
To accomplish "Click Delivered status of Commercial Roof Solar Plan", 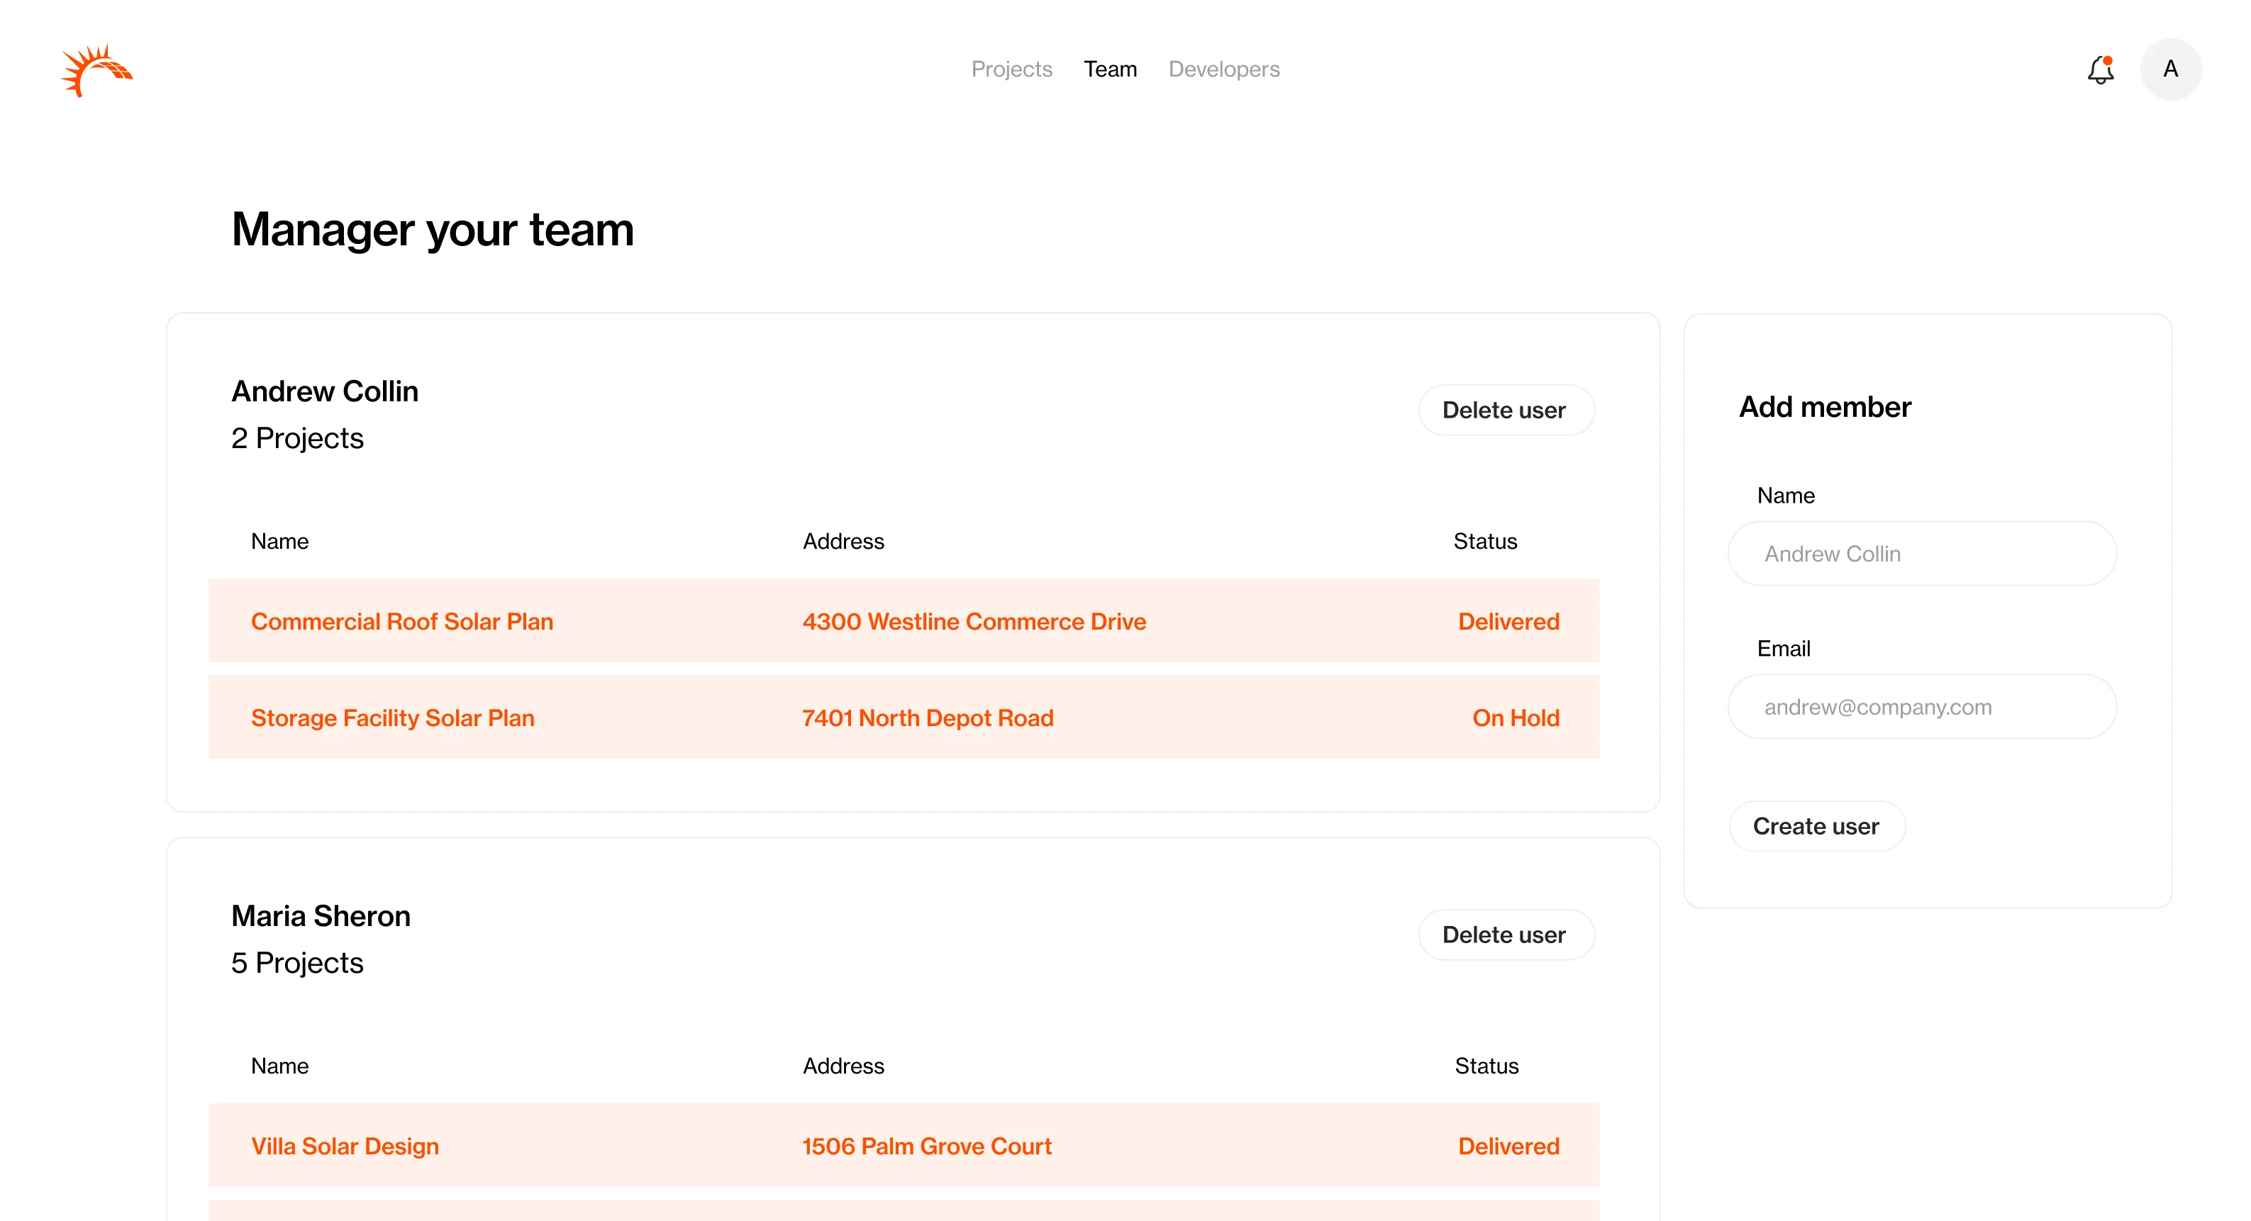I will [x=1508, y=621].
